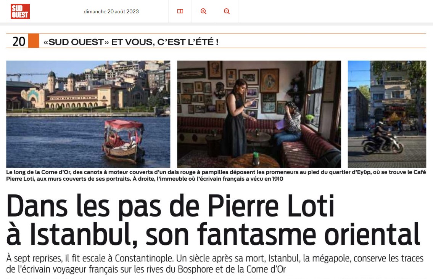Click the Sud Ouest logo
Screen dimensions: 433x279
tap(20, 11)
